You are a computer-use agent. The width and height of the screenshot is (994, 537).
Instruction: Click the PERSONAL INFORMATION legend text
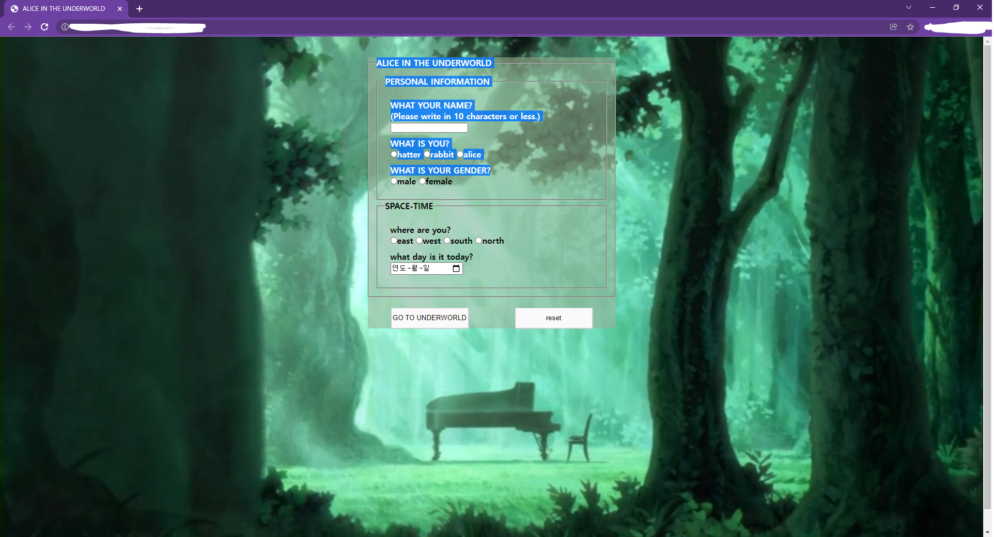pos(438,82)
